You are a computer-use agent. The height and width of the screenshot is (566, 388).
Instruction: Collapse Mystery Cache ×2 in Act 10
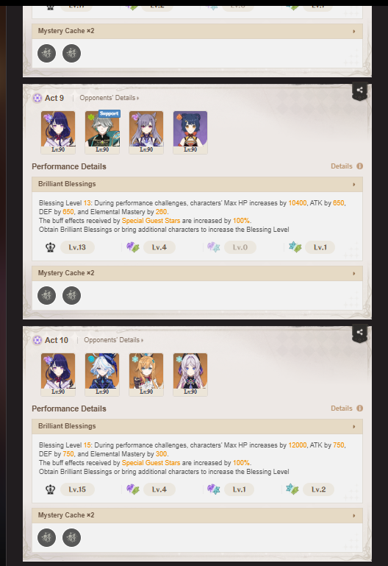tap(197, 515)
